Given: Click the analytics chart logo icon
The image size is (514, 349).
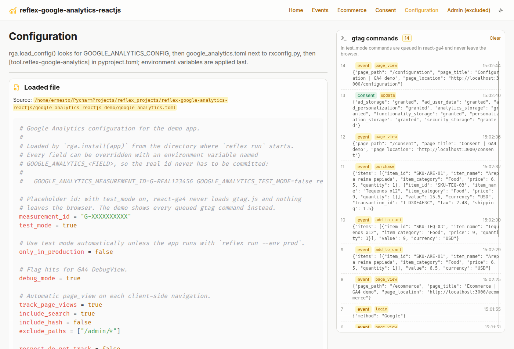Looking at the screenshot, I should (13, 10).
